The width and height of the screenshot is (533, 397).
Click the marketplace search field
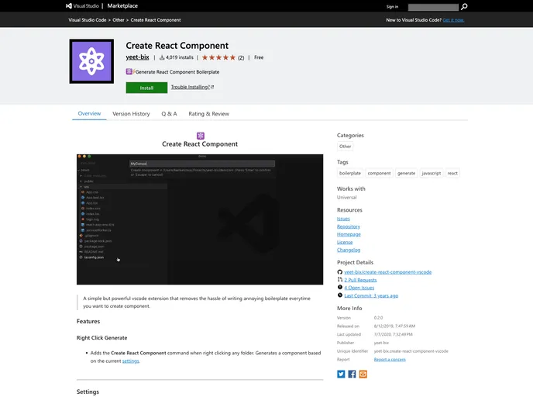point(433,7)
